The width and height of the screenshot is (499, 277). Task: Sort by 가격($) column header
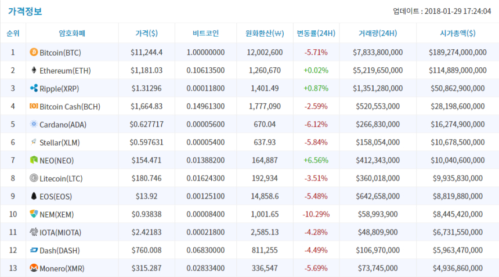click(146, 33)
